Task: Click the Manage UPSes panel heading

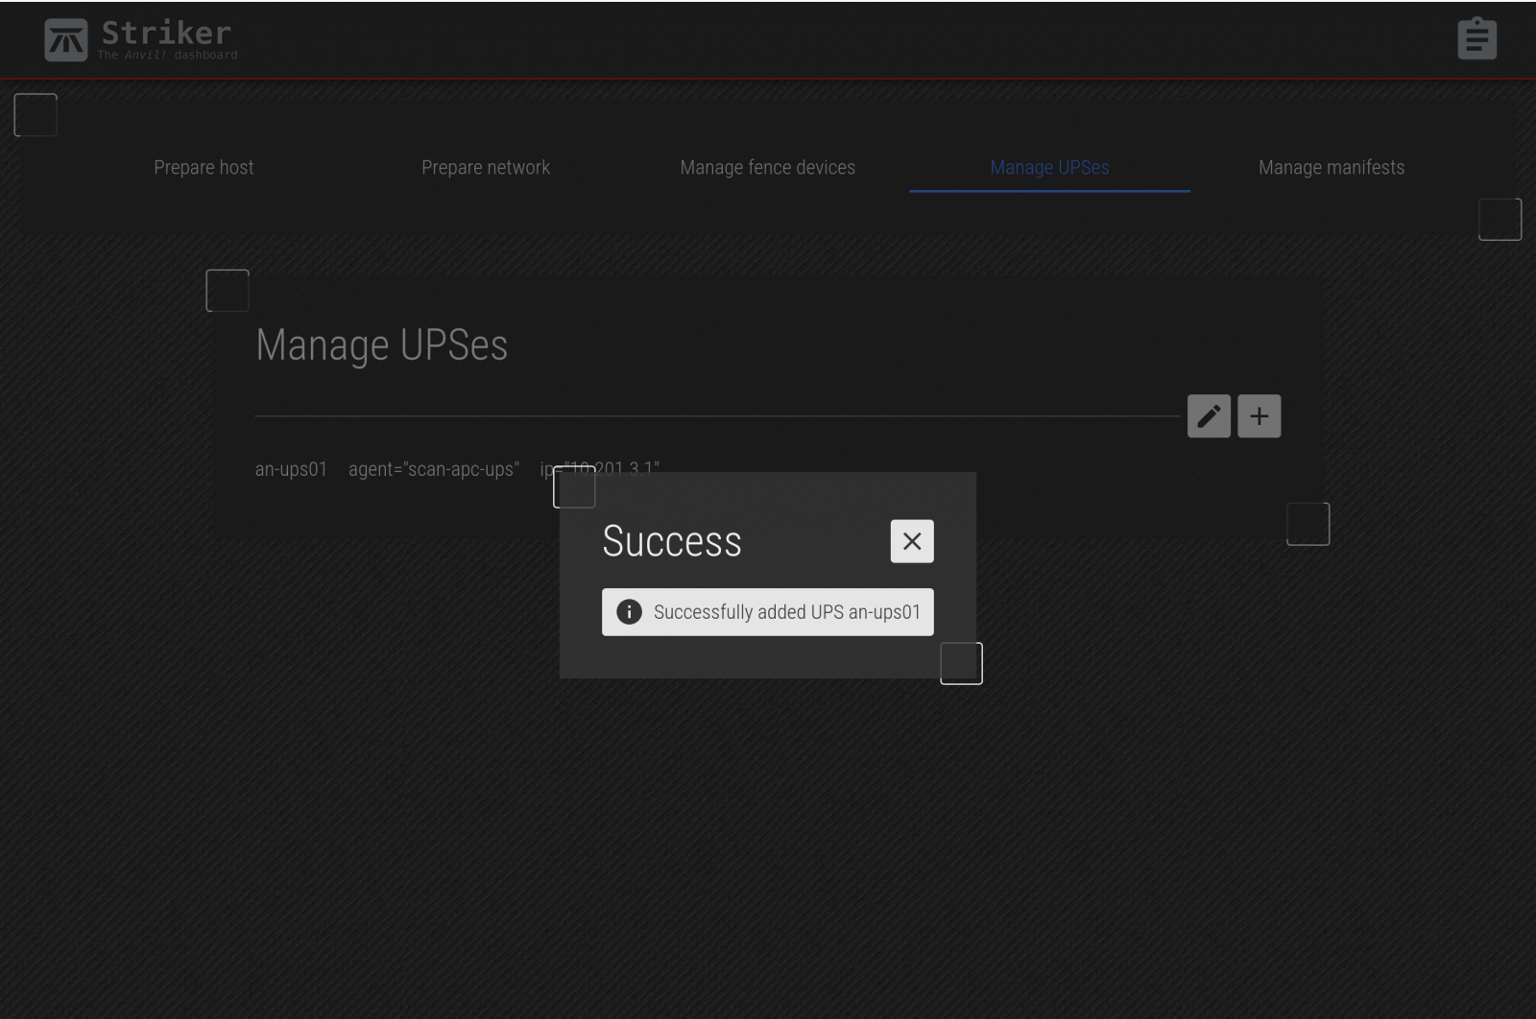Action: [381, 345]
